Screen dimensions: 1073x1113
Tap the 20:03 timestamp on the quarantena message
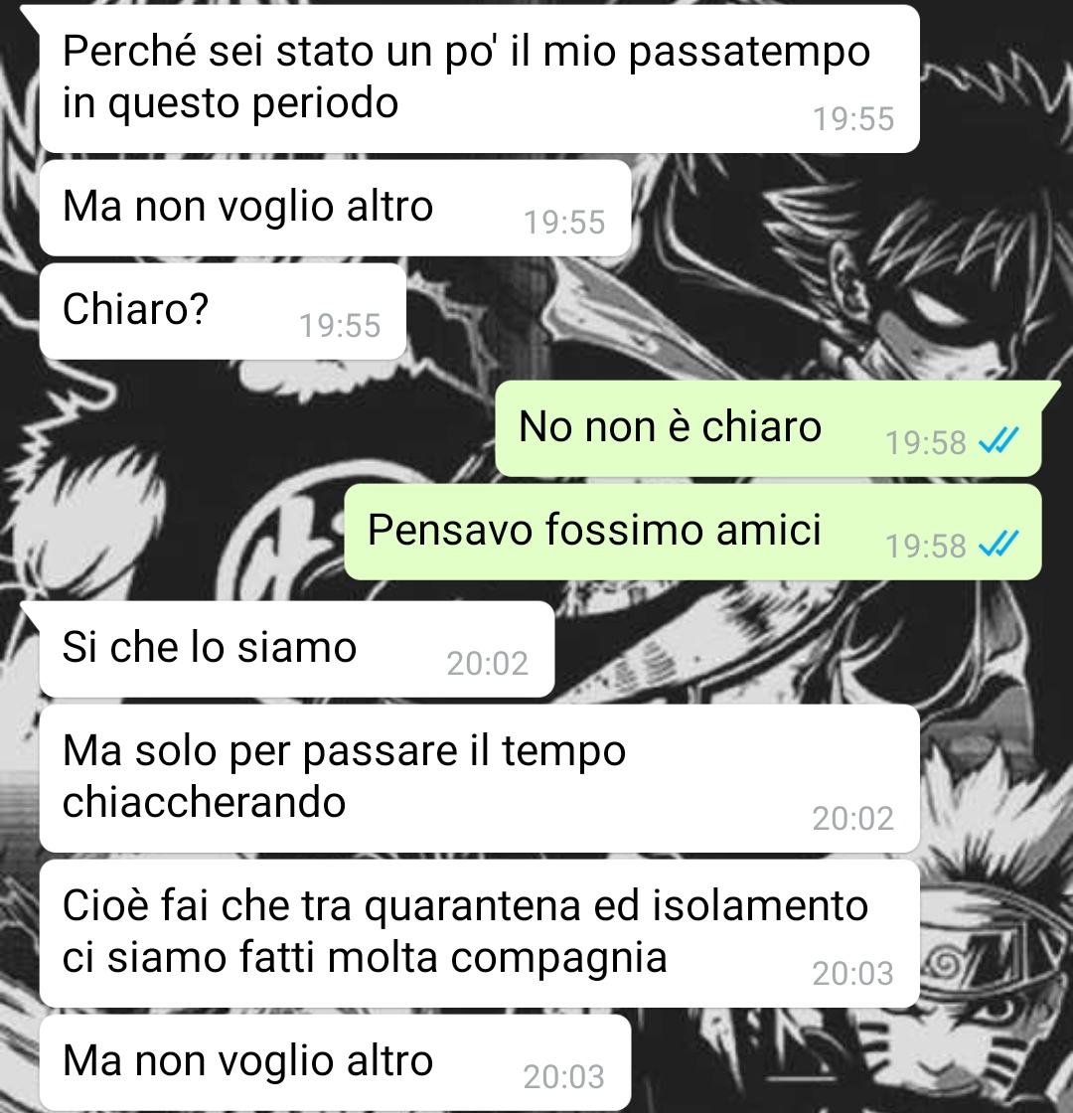[853, 973]
